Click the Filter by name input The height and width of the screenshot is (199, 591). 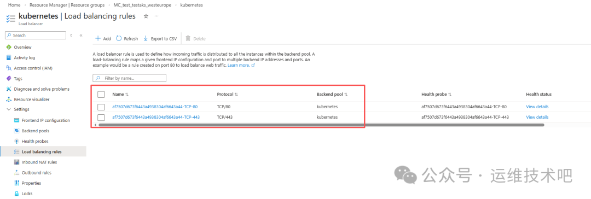pyautogui.click(x=129, y=78)
